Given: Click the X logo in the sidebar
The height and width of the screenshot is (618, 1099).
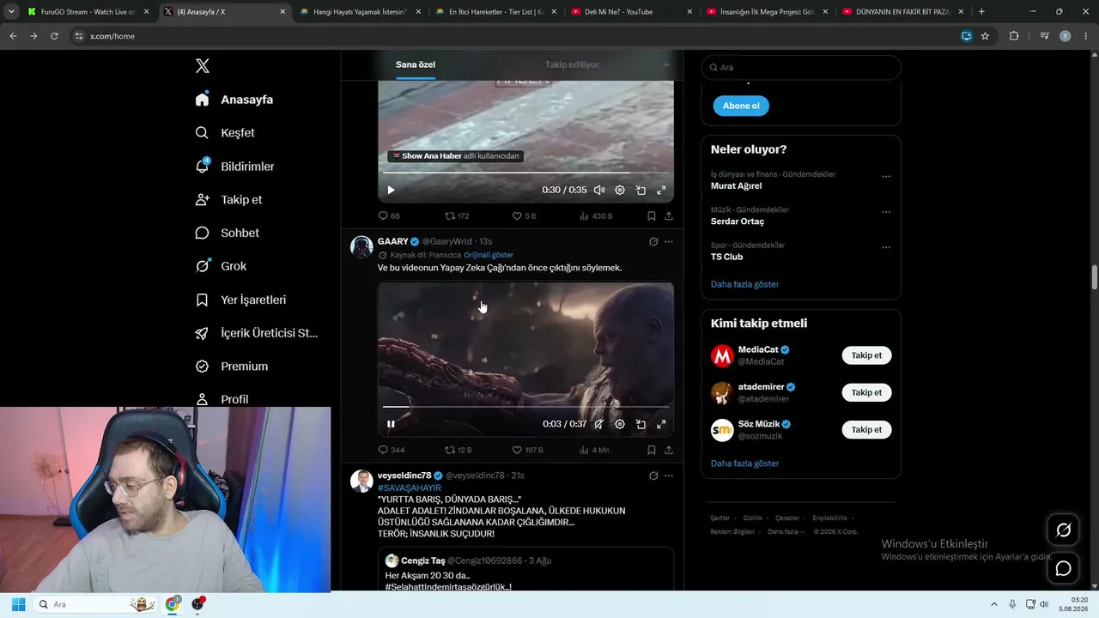Looking at the screenshot, I should 203,66.
